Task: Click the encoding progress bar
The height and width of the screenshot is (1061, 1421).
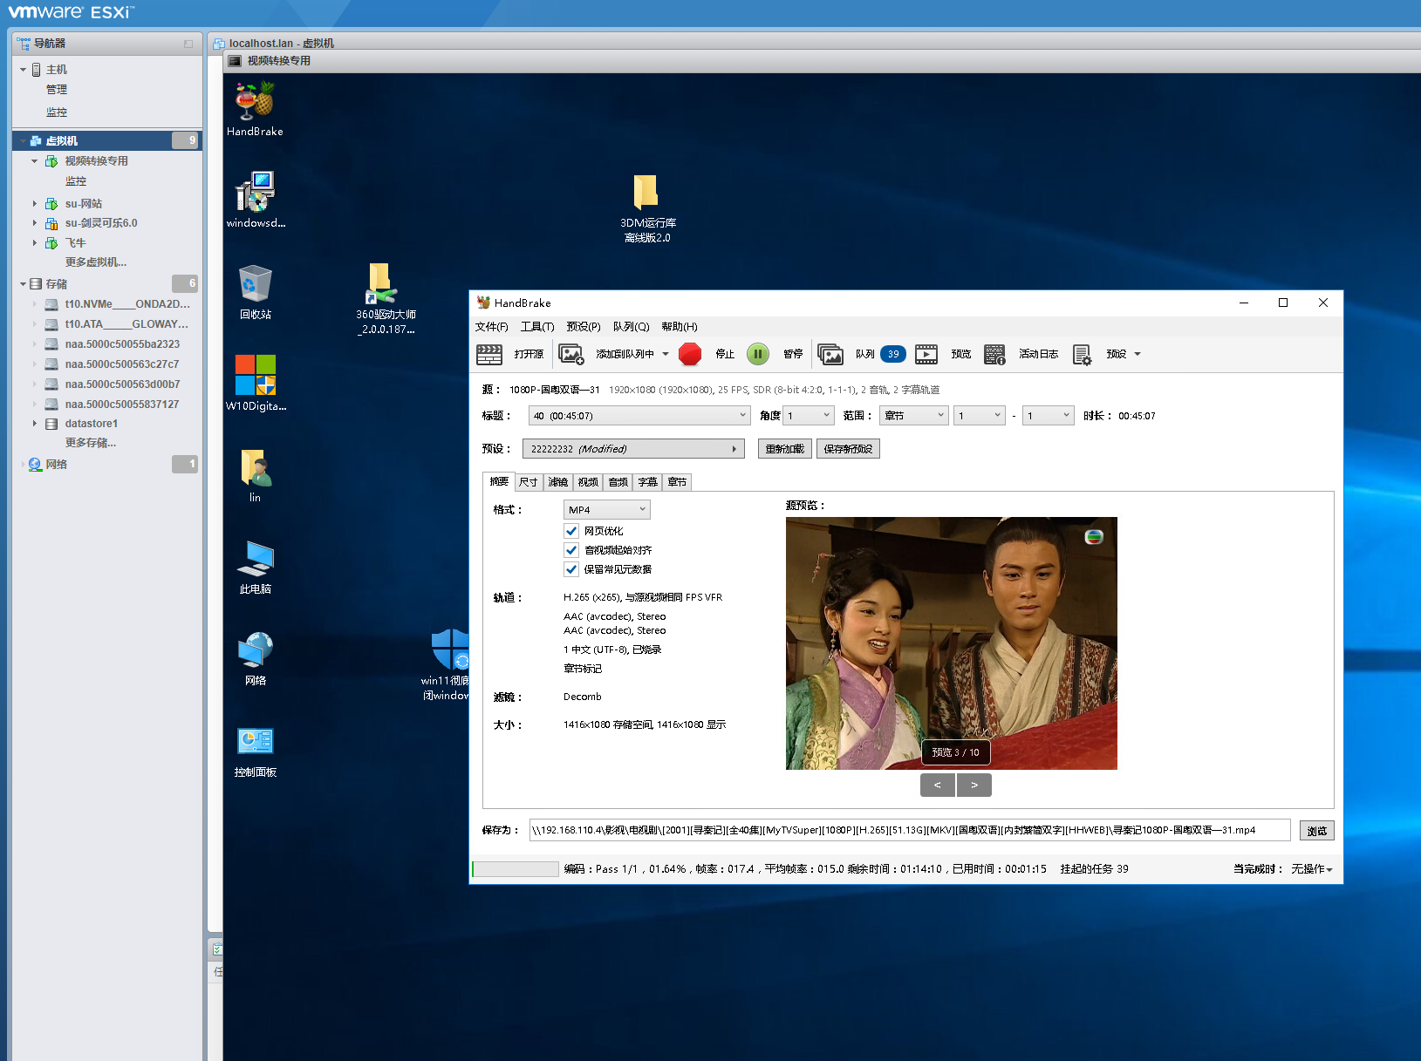Action: pyautogui.click(x=516, y=869)
